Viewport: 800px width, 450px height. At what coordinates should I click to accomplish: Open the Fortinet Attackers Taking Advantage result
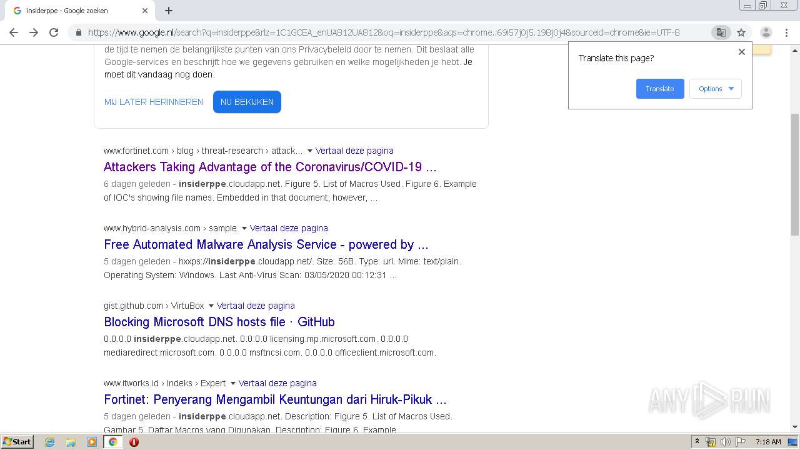pos(270,167)
